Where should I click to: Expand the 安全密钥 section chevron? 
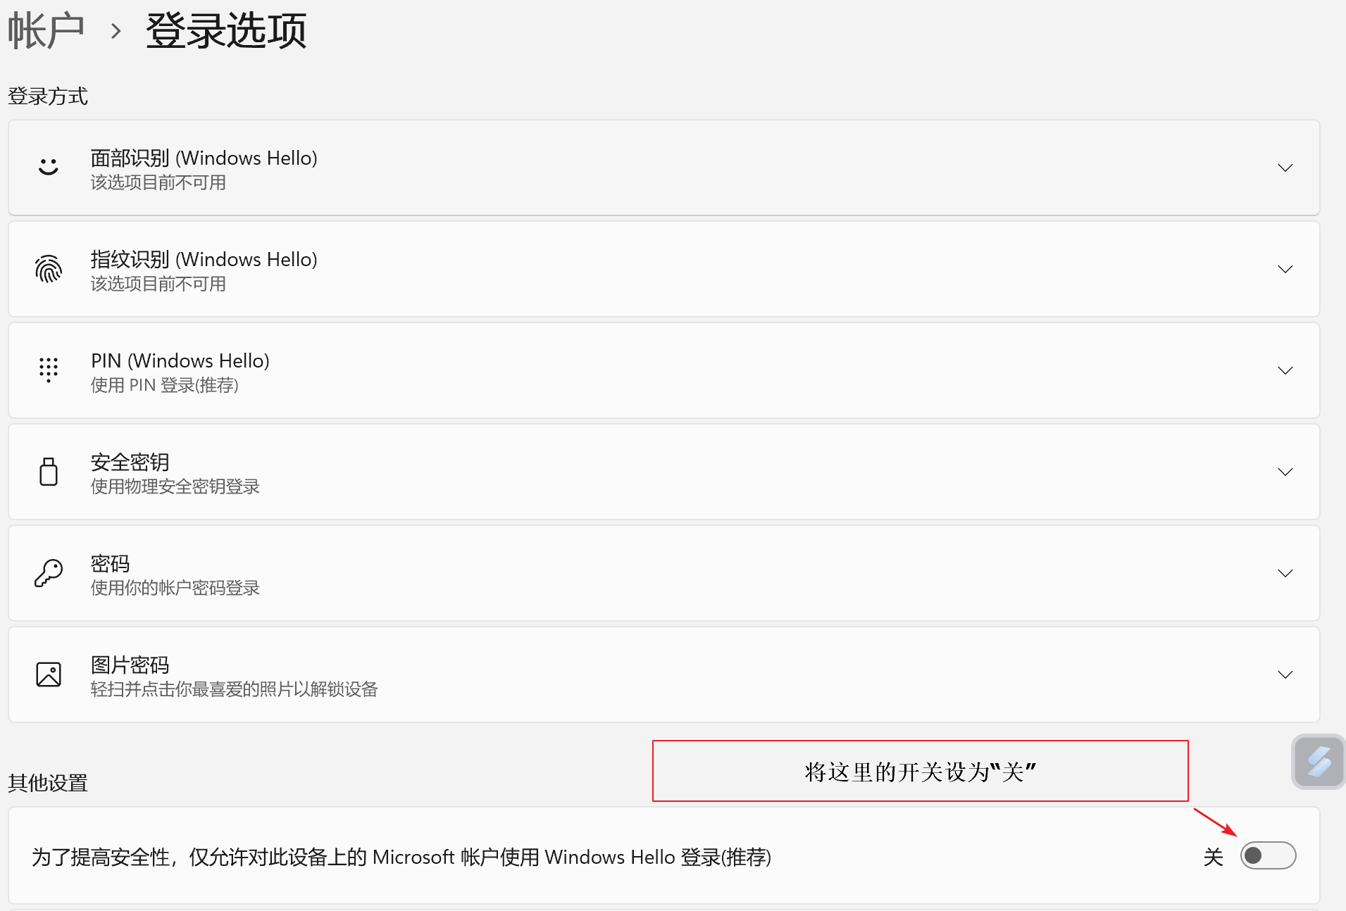(x=1285, y=472)
